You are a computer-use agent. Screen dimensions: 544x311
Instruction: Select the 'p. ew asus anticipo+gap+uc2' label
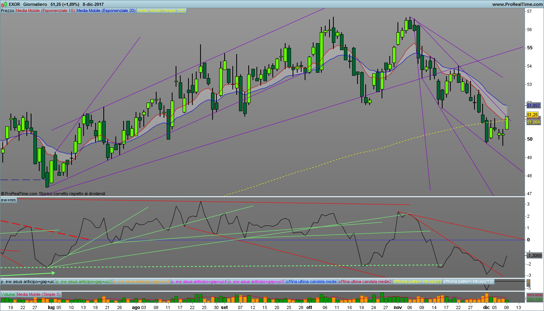coord(84,281)
